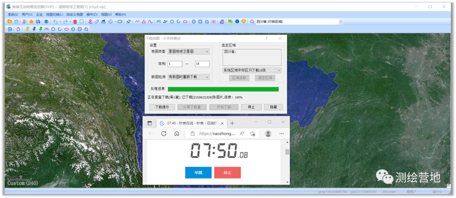456x198 pixels.
Task: Open the 视图(V) menu
Action: (106, 14)
